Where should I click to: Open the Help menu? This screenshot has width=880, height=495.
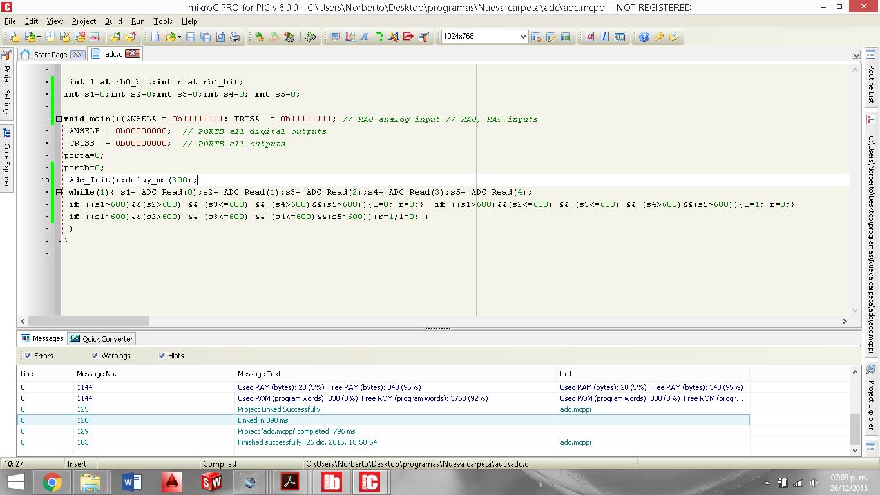(x=189, y=21)
